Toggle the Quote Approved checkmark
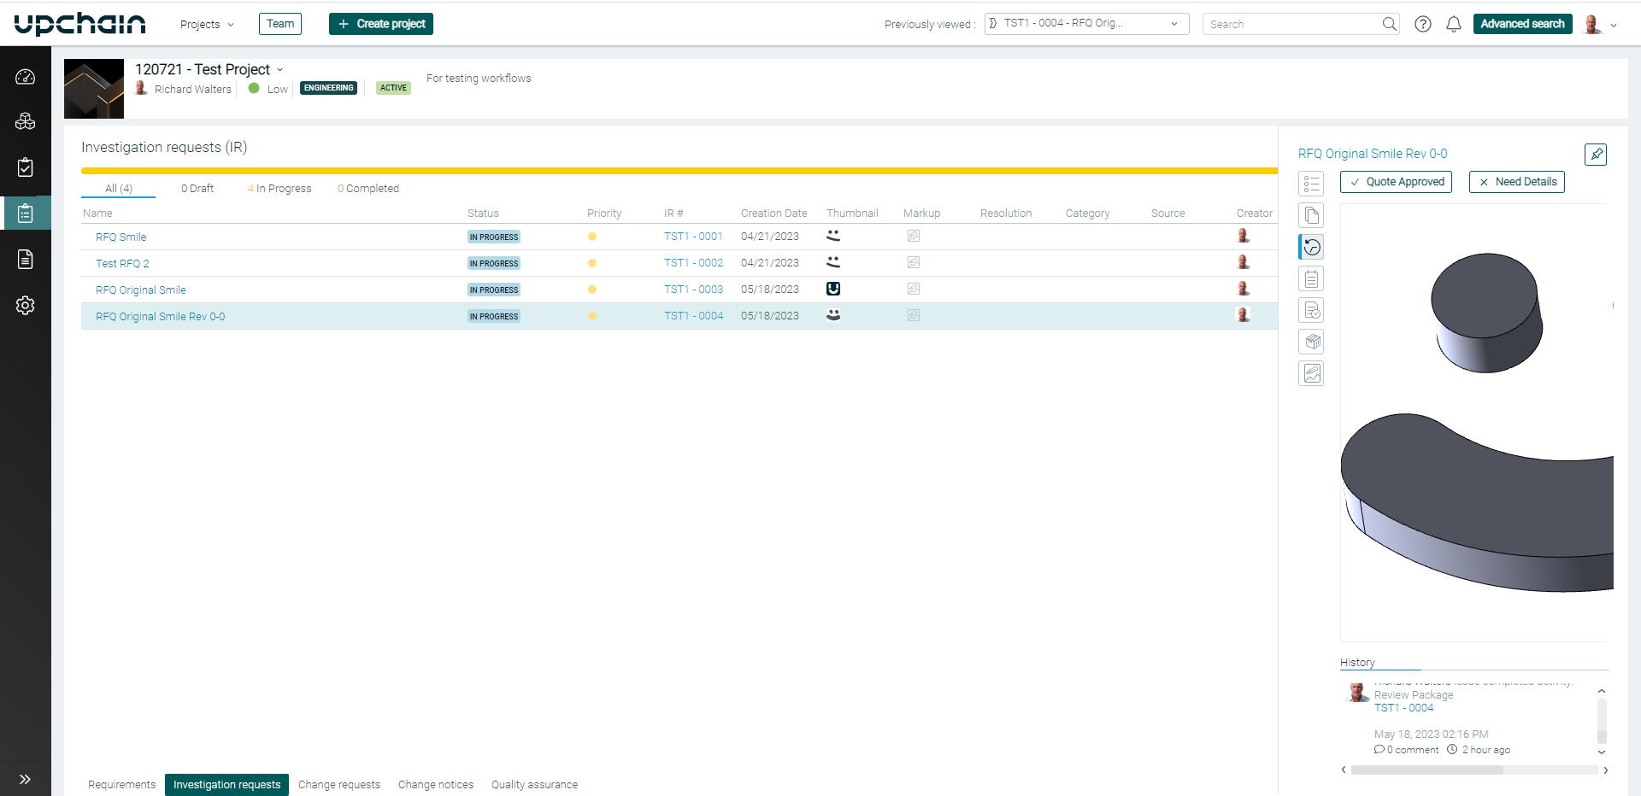1641x796 pixels. tap(1395, 182)
